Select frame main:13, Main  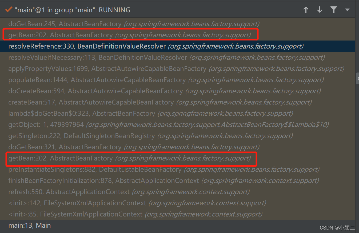(x=177, y=225)
